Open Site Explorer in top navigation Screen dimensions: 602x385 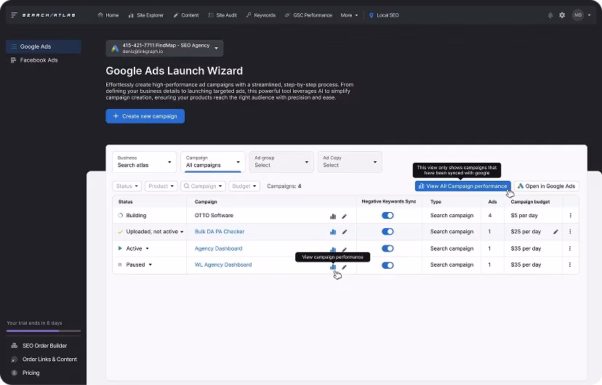(146, 15)
